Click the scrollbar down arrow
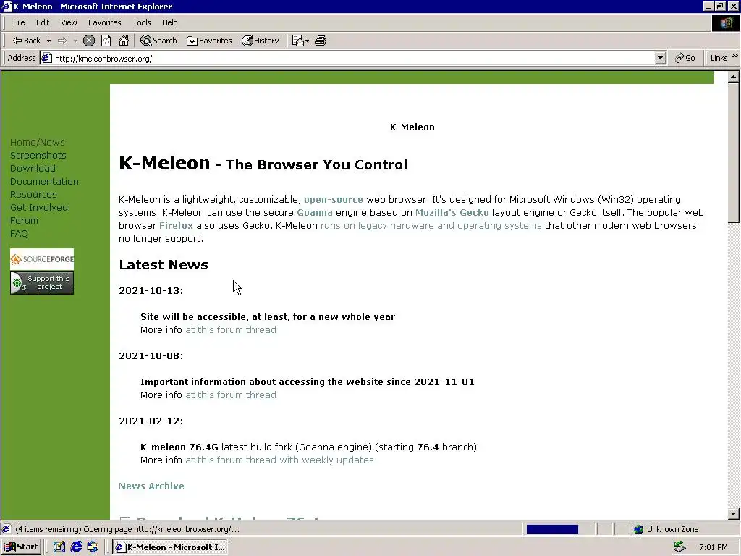Screen dimensions: 741x556 (733, 514)
